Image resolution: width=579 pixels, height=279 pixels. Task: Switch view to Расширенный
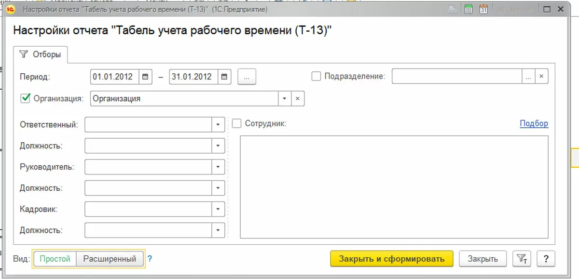110,259
